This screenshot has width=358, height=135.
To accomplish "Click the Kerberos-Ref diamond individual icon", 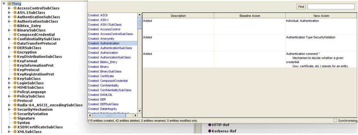I will click(210, 131).
